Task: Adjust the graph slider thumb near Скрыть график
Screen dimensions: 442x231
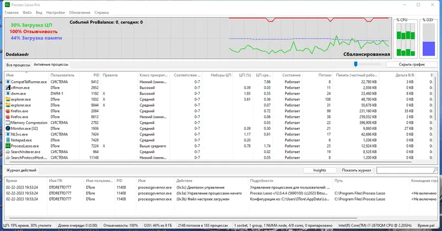Action: tap(356, 64)
